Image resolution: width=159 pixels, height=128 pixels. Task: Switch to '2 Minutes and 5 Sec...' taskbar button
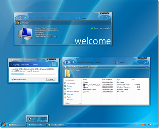click(57, 125)
